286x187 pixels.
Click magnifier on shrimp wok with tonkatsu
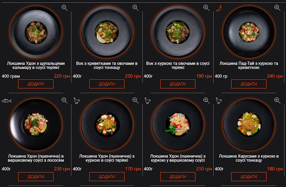pyautogui.click(x=135, y=8)
